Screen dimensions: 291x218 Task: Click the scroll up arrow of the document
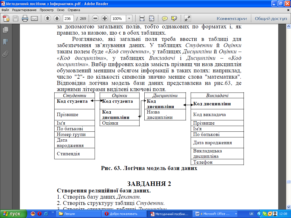288,26
